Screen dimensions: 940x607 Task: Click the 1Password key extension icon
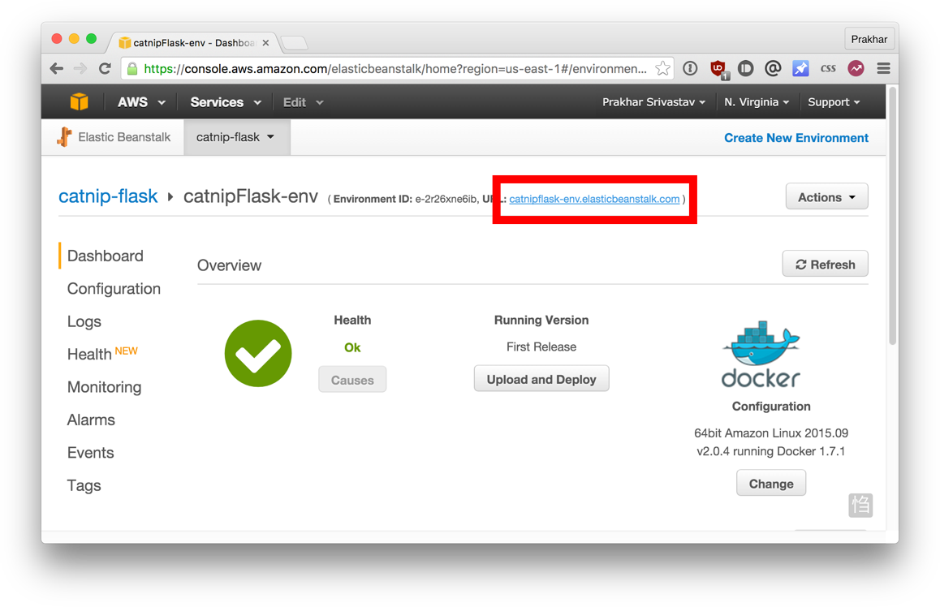(x=691, y=68)
